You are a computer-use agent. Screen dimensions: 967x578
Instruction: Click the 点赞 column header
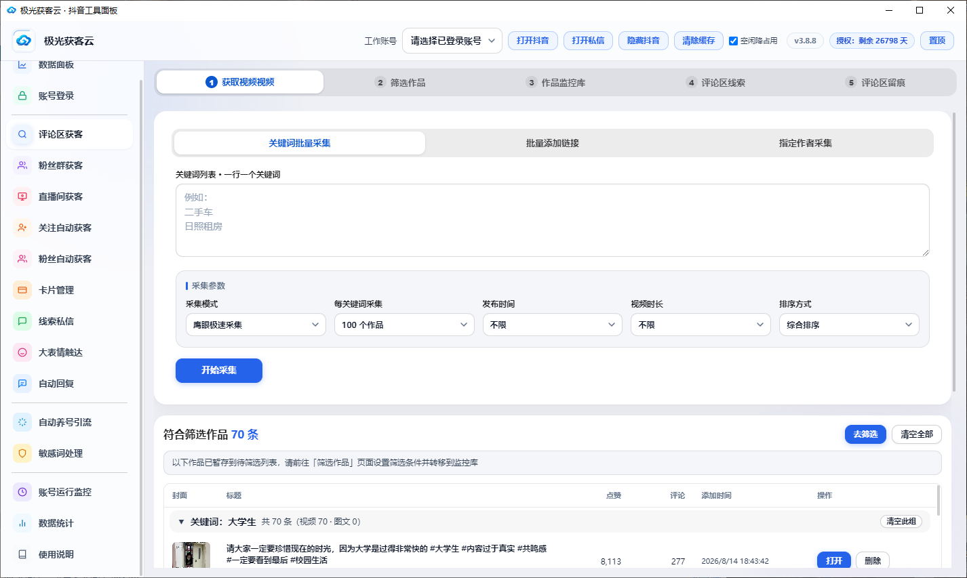click(614, 495)
